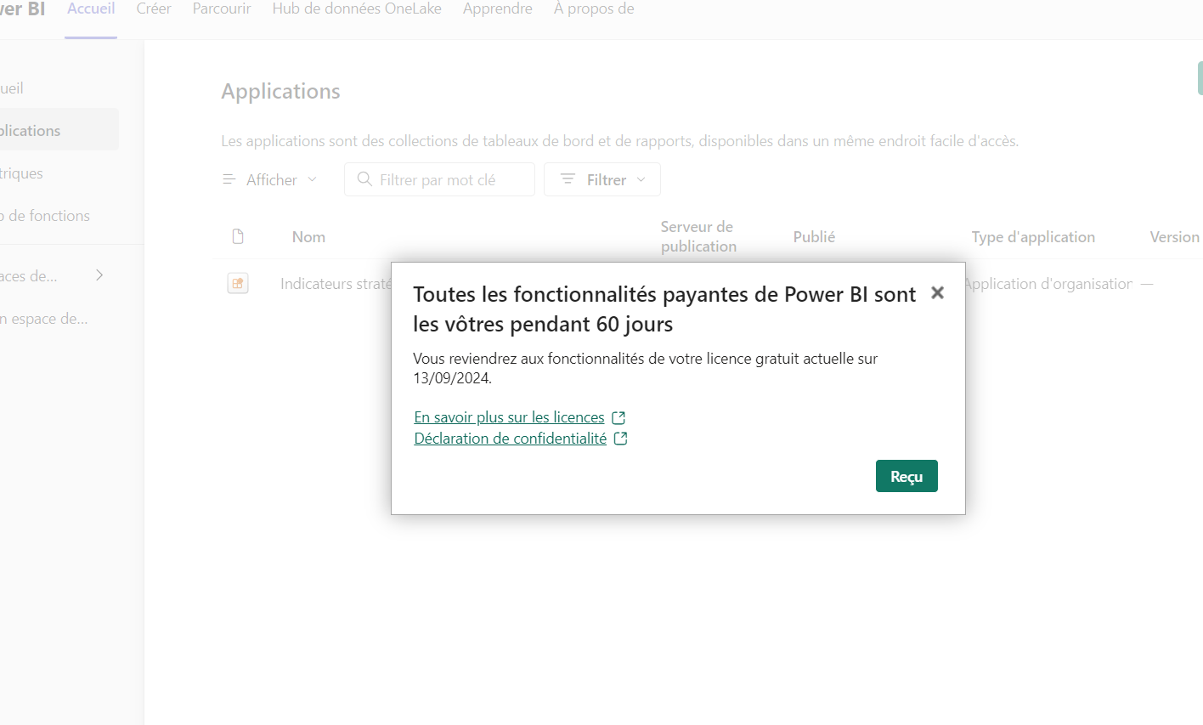Click external-link icon beside confidentialité link

pos(621,439)
